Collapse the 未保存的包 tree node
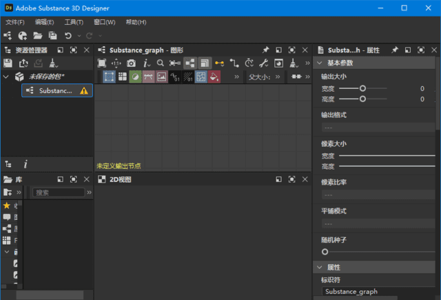This screenshot has height=300, width=441. pyautogui.click(x=6, y=77)
